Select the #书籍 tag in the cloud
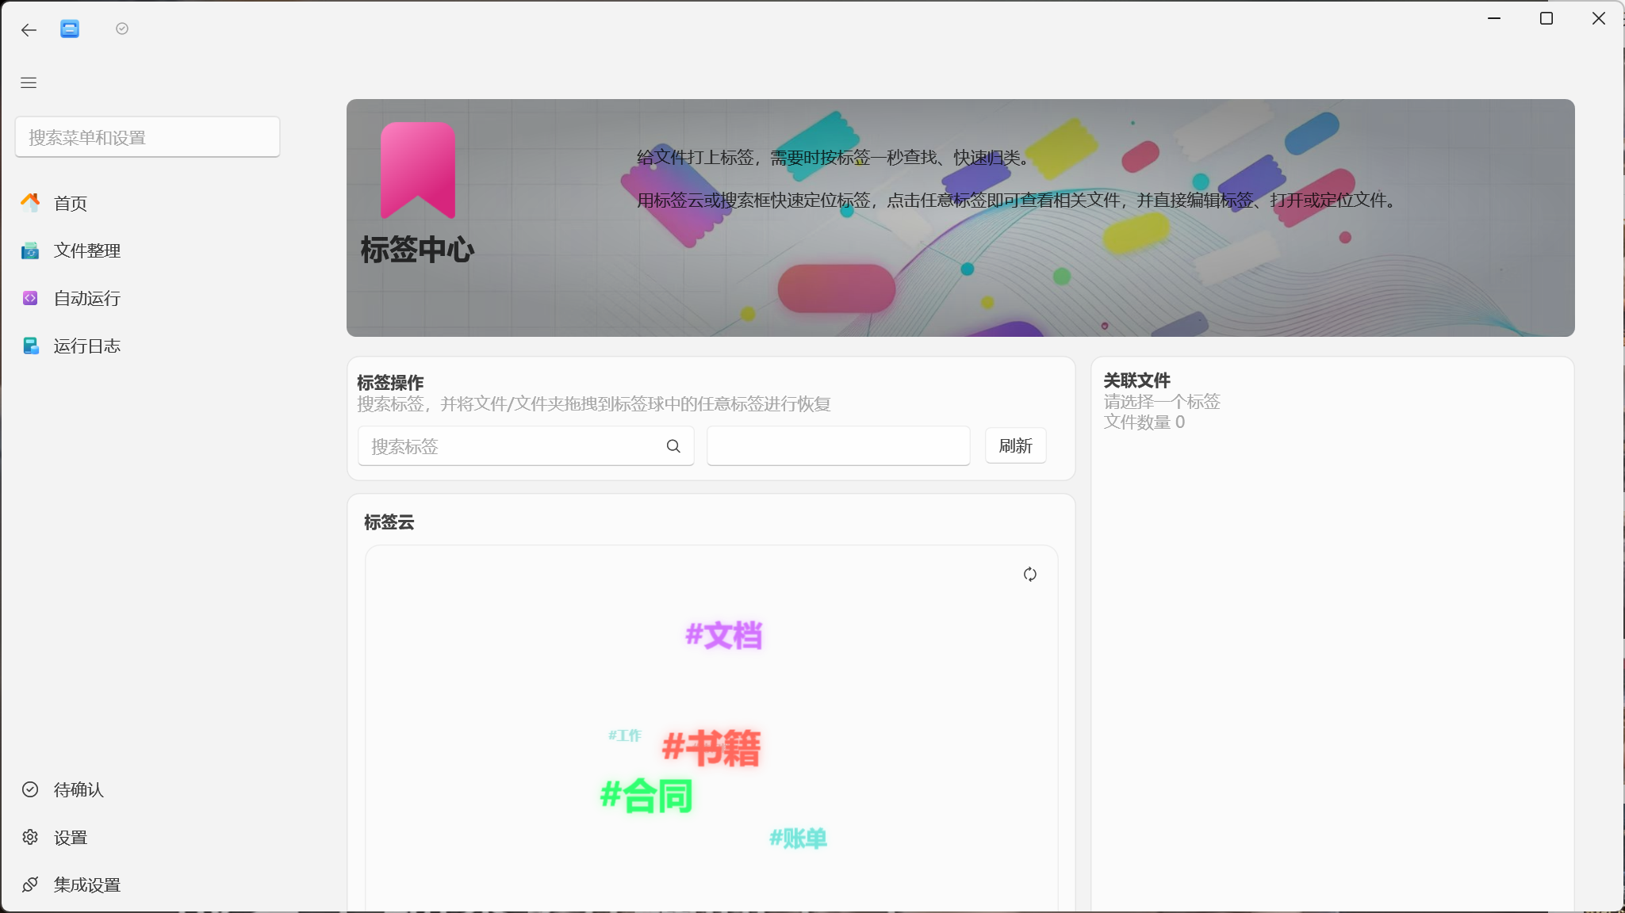Image resolution: width=1625 pixels, height=913 pixels. click(711, 748)
